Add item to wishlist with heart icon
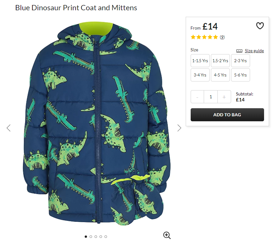Image resolution: width=279 pixels, height=241 pixels. pos(260,26)
